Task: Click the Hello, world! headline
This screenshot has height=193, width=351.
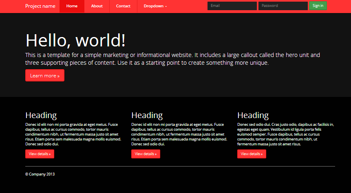Action: [75, 40]
